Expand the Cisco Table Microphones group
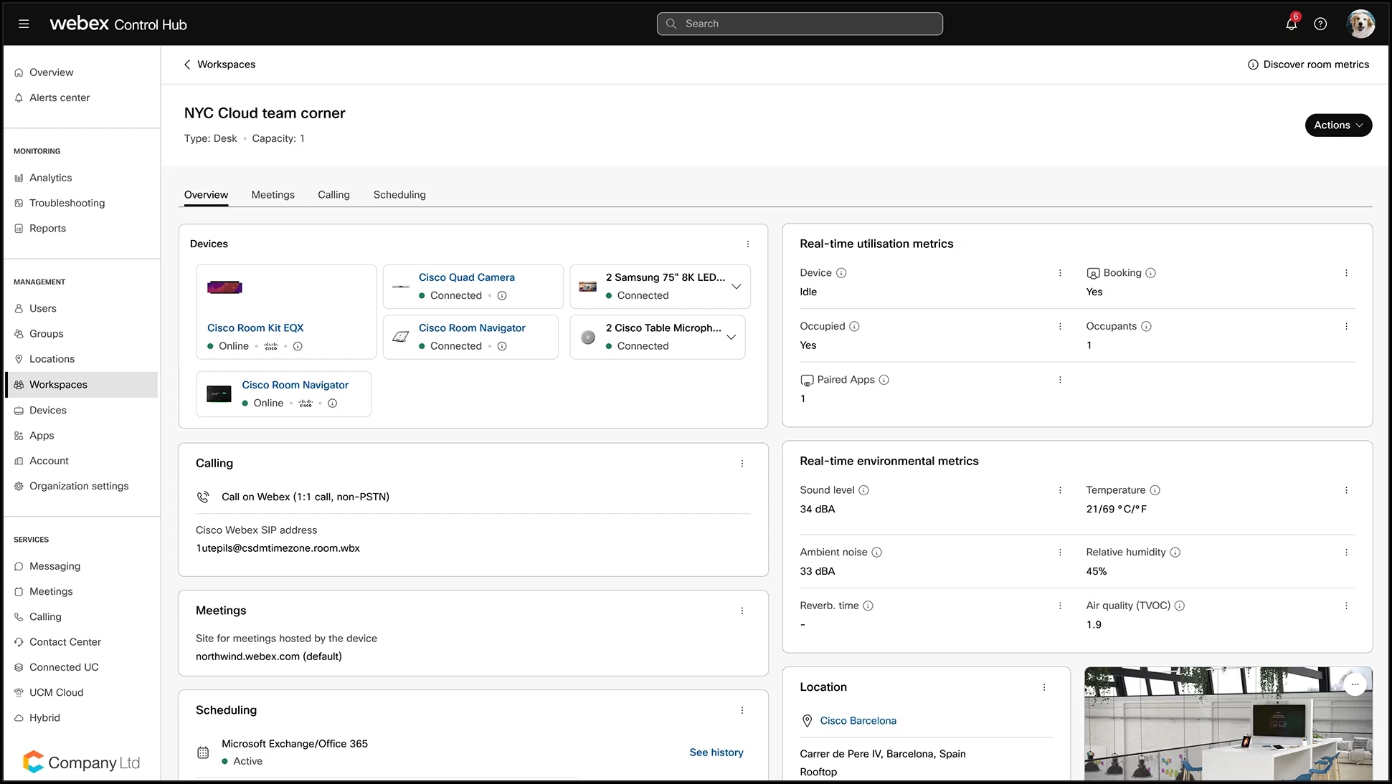Viewport: 1392px width, 784px height. click(x=731, y=338)
